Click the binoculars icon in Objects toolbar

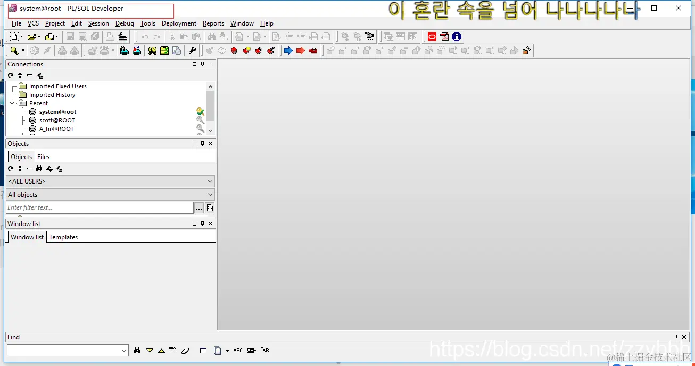coord(39,169)
